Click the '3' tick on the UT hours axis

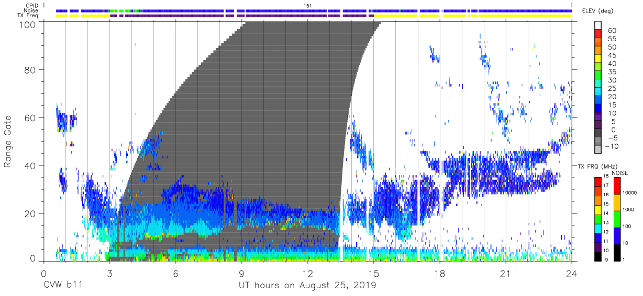[109, 274]
